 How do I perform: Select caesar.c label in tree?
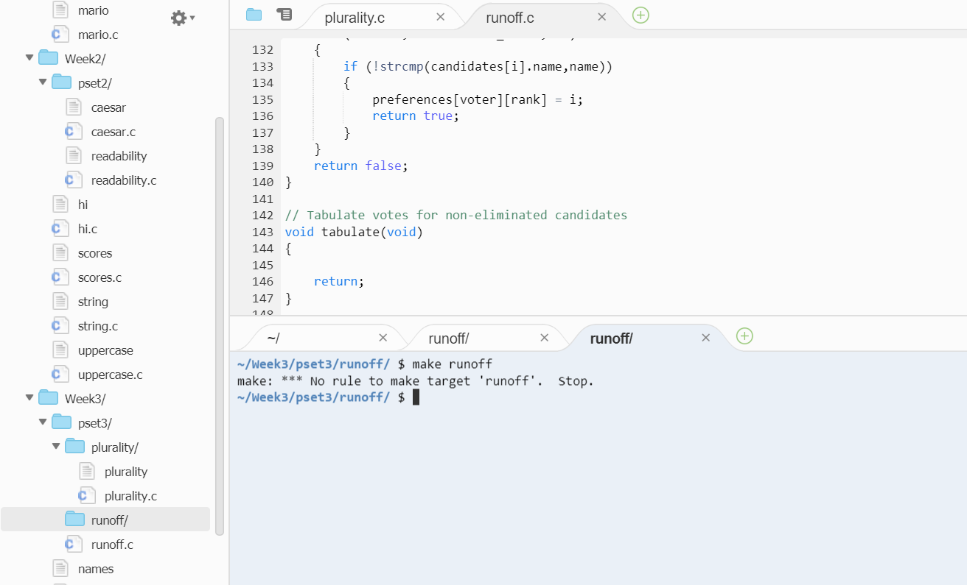click(x=114, y=132)
